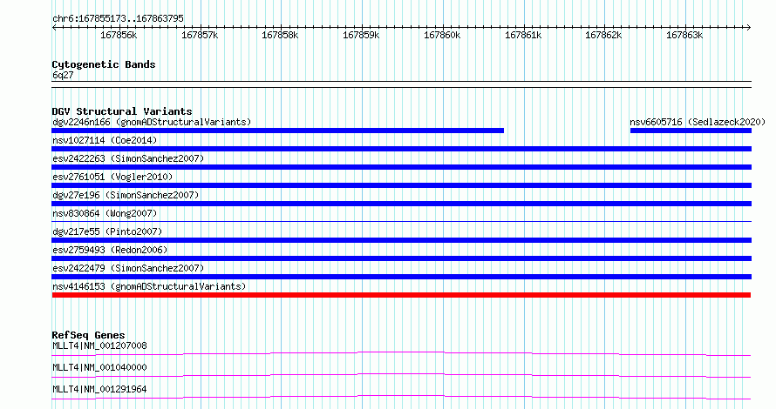Open variant dgv27e196 (SimonSanchez2007)
The width and height of the screenshot is (776, 409).
click(126, 195)
